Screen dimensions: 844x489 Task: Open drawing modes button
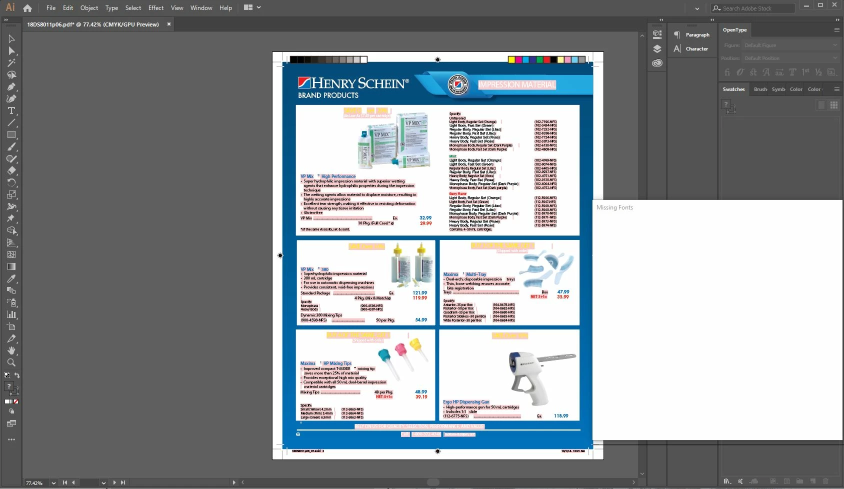coord(11,411)
